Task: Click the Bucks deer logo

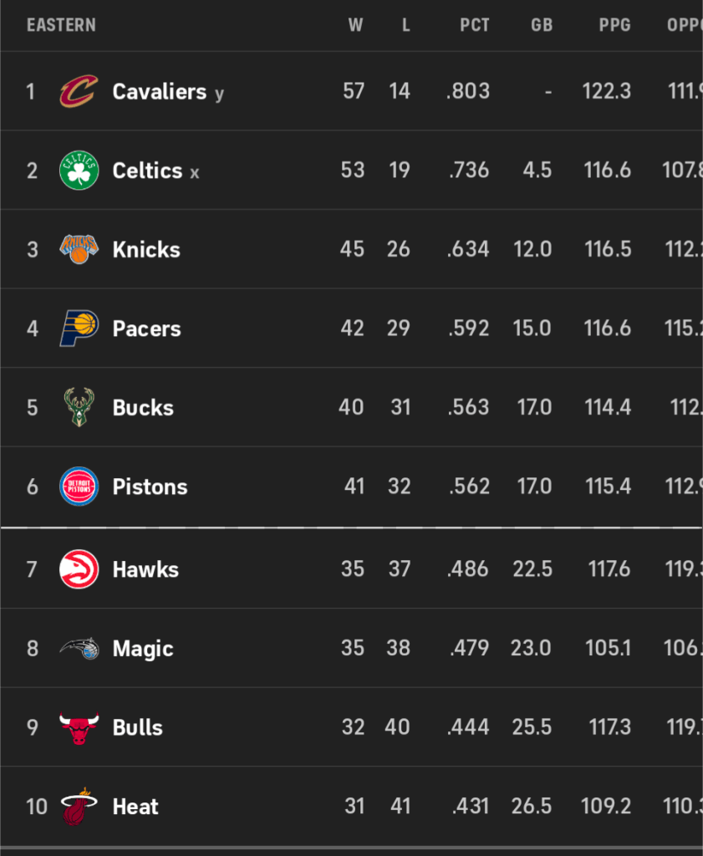Action: 79,408
